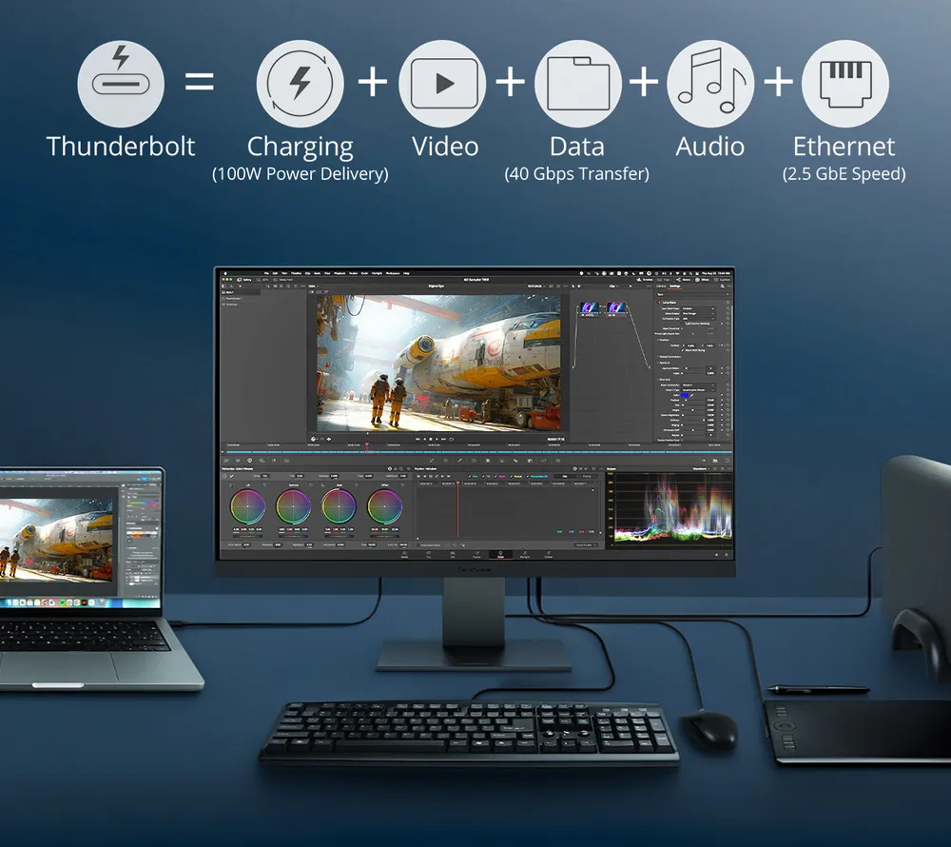Image resolution: width=951 pixels, height=847 pixels.
Task: Click the red playhead in keyframes panel
Action: tap(457, 509)
